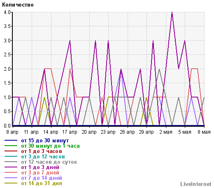Select the 'от 1 до 3 часов' legend entry
Viewport: 214px width, 188px height.
coord(42,151)
